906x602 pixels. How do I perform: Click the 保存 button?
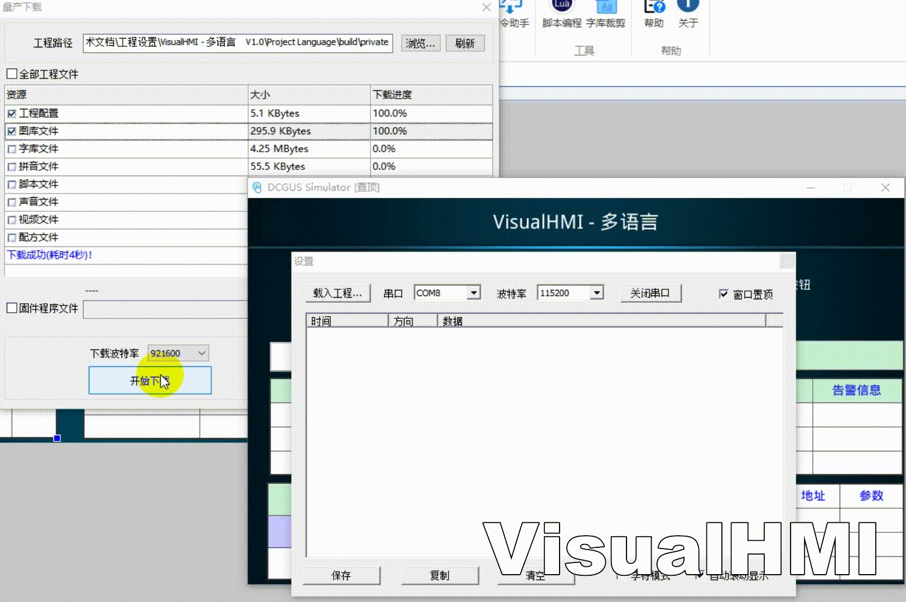click(341, 575)
